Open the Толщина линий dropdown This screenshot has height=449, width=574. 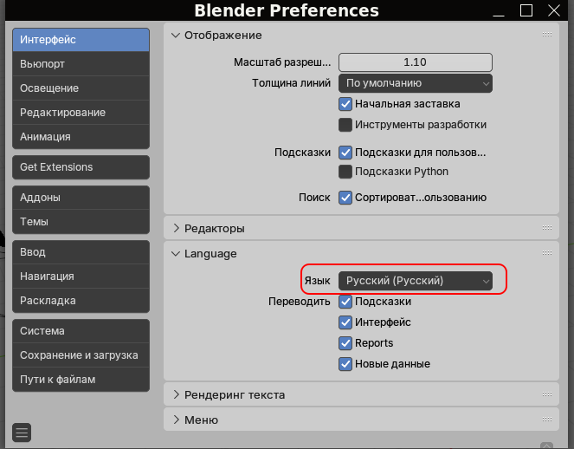pos(415,83)
